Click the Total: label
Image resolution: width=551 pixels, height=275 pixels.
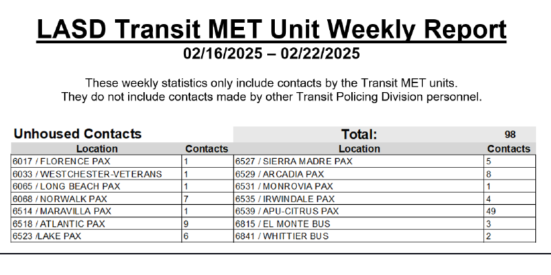[x=359, y=135]
